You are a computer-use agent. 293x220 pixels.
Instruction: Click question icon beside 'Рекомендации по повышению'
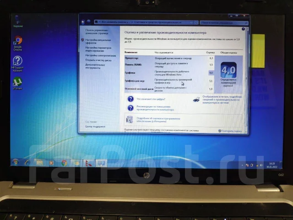click(x=130, y=108)
